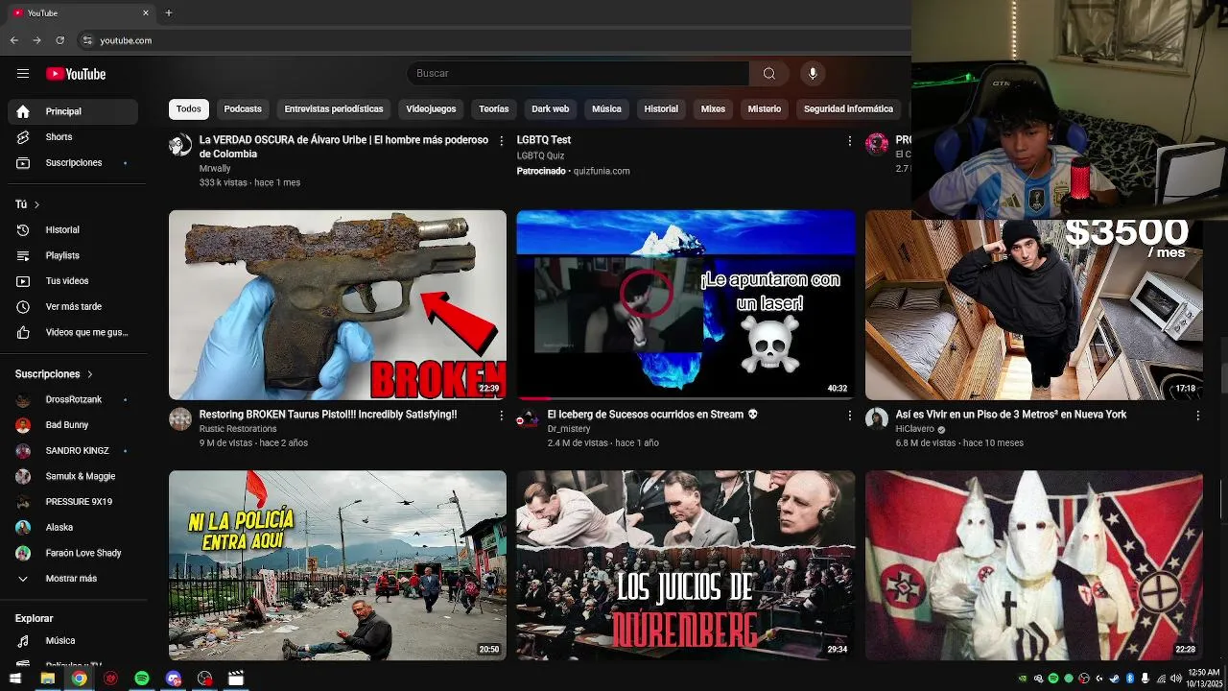Screen dimensions: 1228x691
Task: Click the Bluetooth tray icon
Action: tap(1129, 679)
